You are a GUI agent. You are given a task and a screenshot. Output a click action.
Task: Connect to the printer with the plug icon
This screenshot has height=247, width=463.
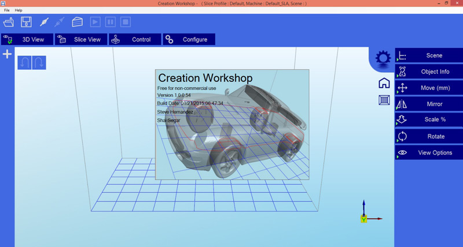pos(44,22)
